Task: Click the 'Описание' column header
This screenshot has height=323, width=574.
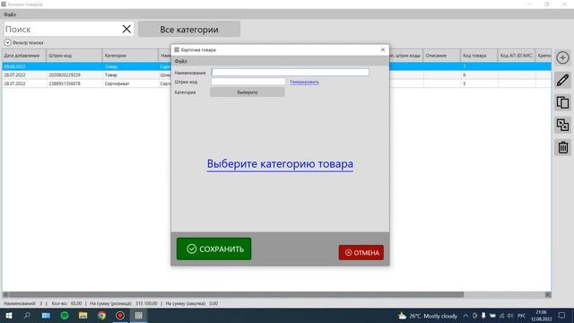Action: [441, 56]
